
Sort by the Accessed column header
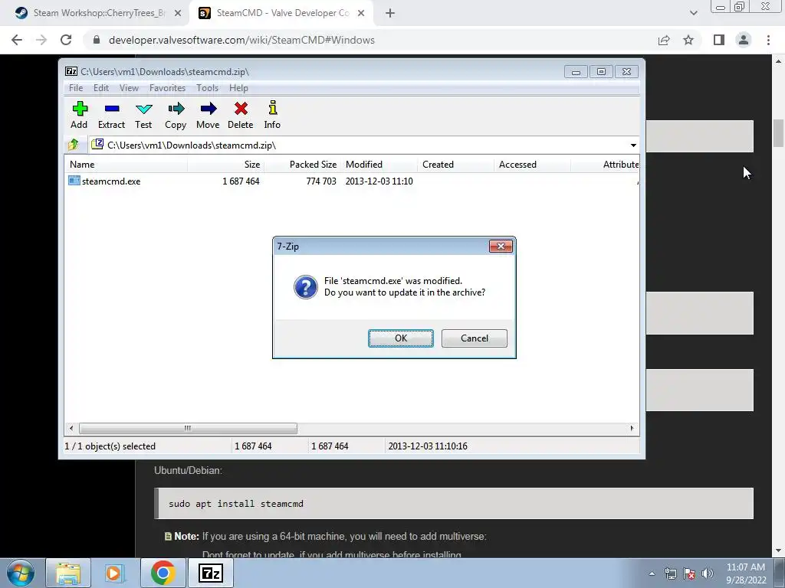(x=532, y=165)
